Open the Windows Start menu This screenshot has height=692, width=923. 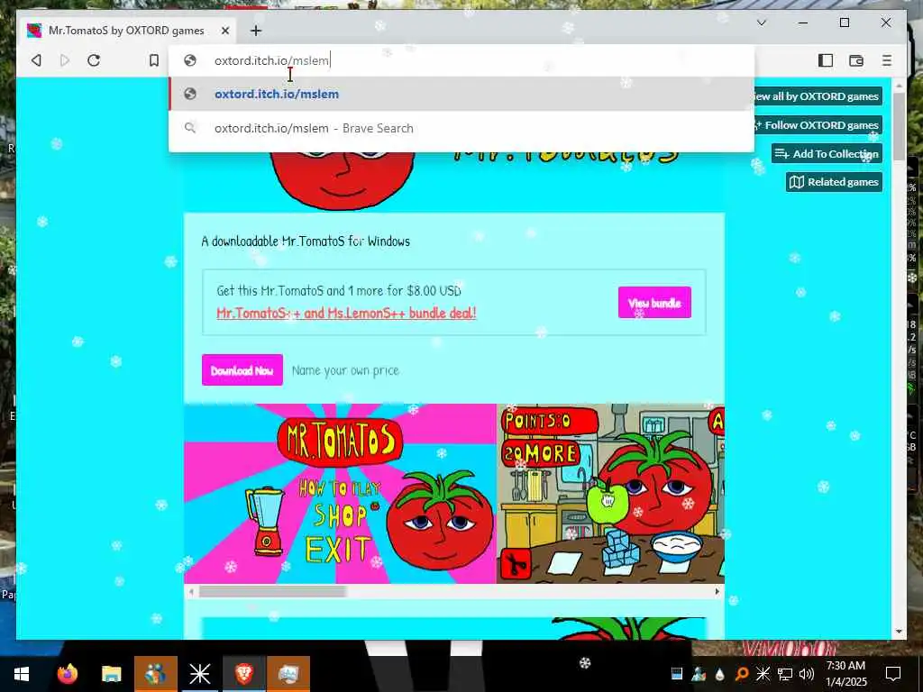tap(22, 674)
